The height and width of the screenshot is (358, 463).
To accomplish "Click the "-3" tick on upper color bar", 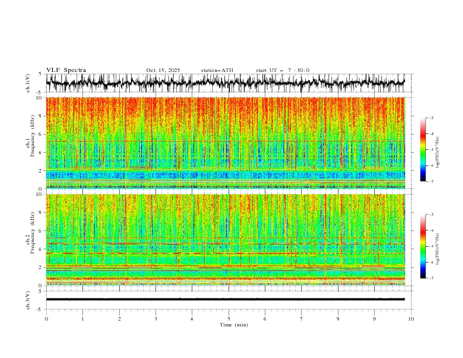I will point(431,118).
